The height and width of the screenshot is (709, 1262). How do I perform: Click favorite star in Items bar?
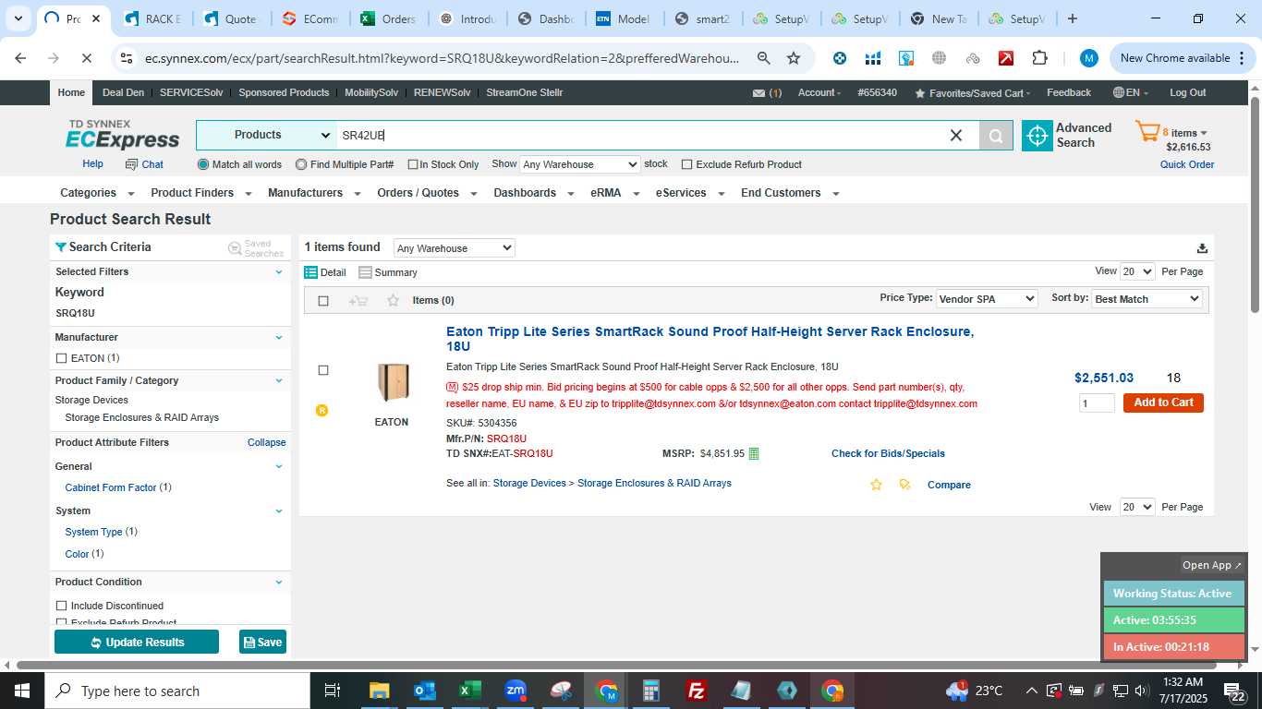tap(393, 300)
